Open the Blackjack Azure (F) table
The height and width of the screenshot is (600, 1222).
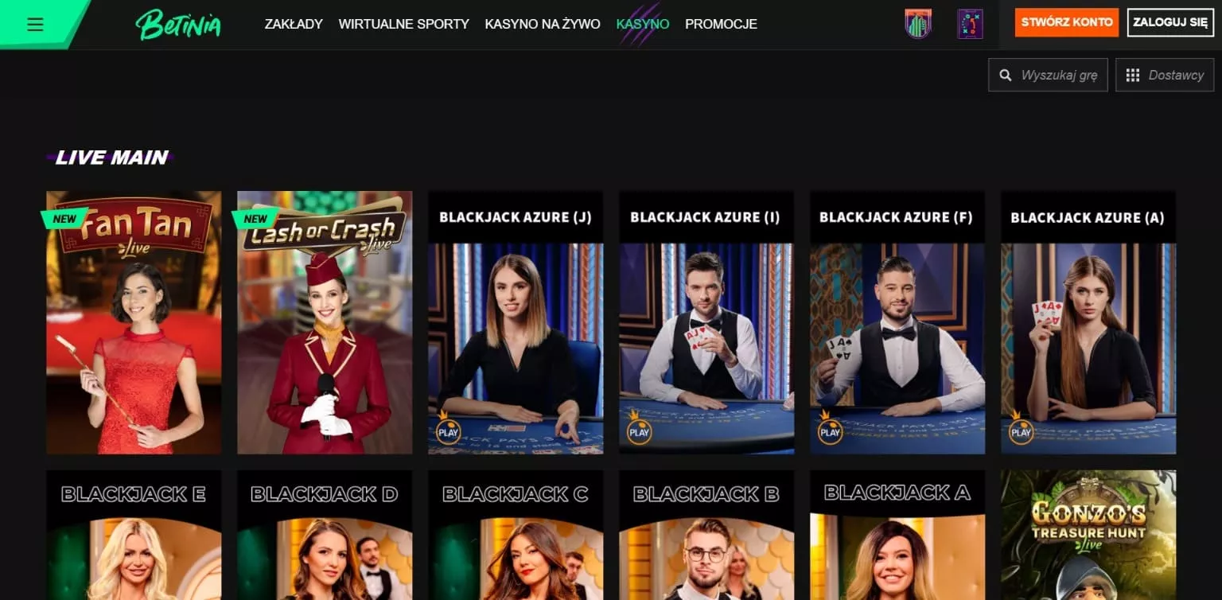(x=897, y=322)
